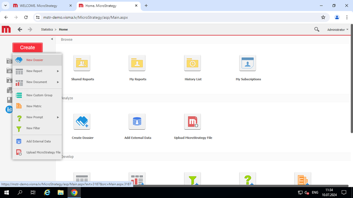Open File Explorer from taskbar
The image size is (353, 198).
point(60,192)
